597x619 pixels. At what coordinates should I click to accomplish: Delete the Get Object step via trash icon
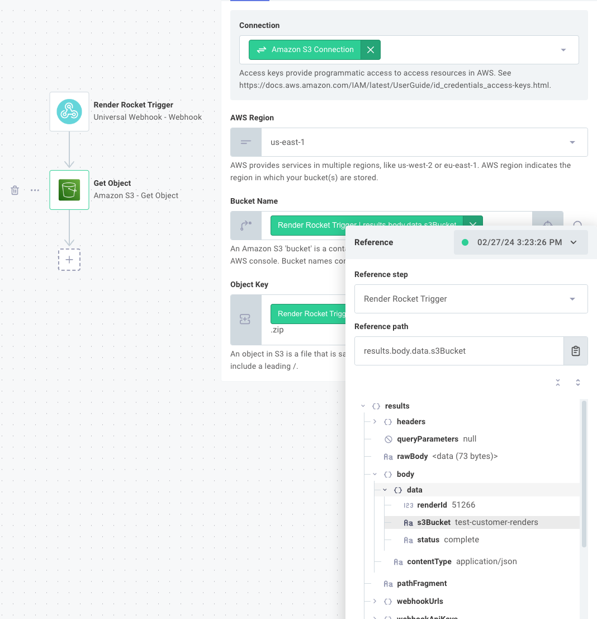point(15,190)
